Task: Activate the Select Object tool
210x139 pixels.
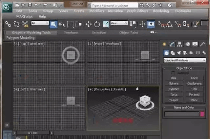Action: 53,24
